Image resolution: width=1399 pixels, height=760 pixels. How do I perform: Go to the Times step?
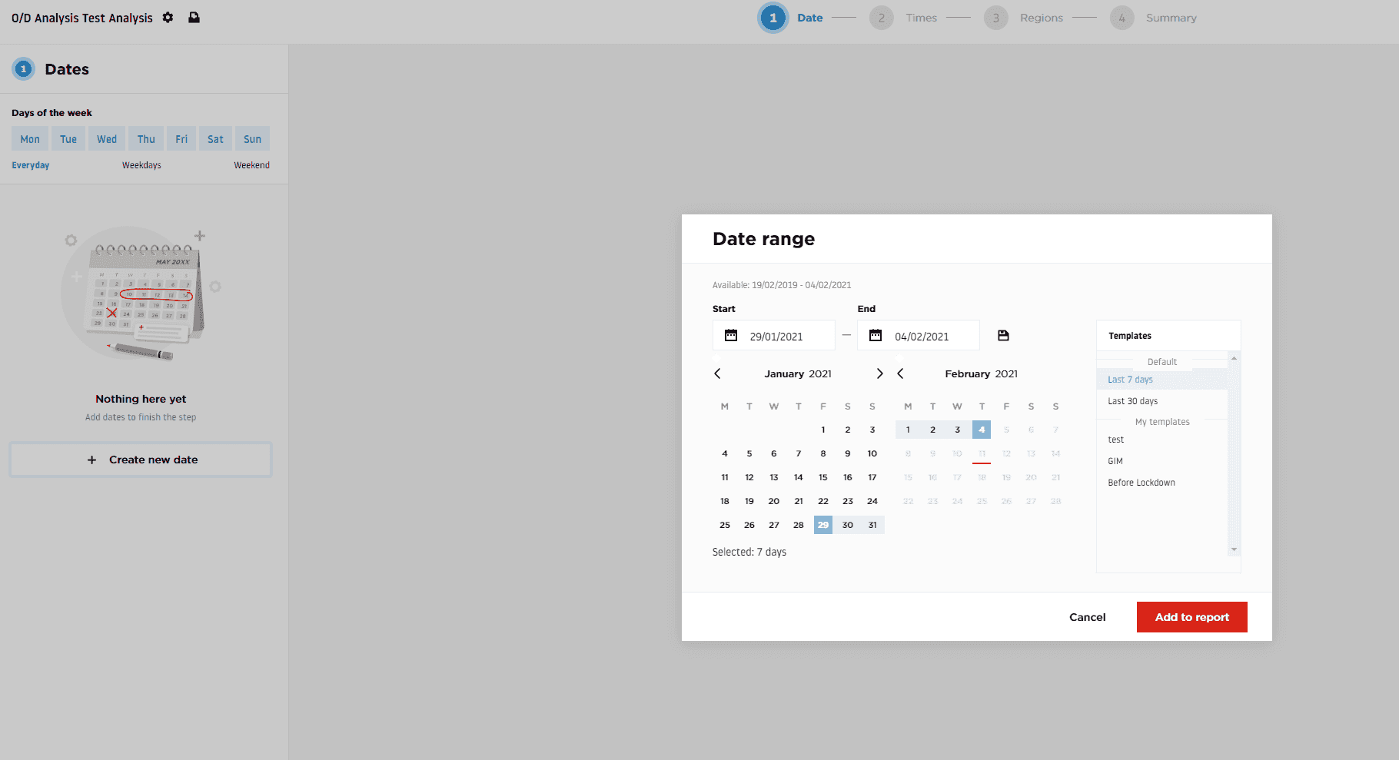(x=920, y=18)
